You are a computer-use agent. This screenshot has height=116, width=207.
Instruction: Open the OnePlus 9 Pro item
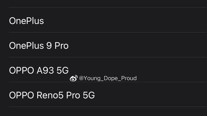pyautogui.click(x=39, y=46)
